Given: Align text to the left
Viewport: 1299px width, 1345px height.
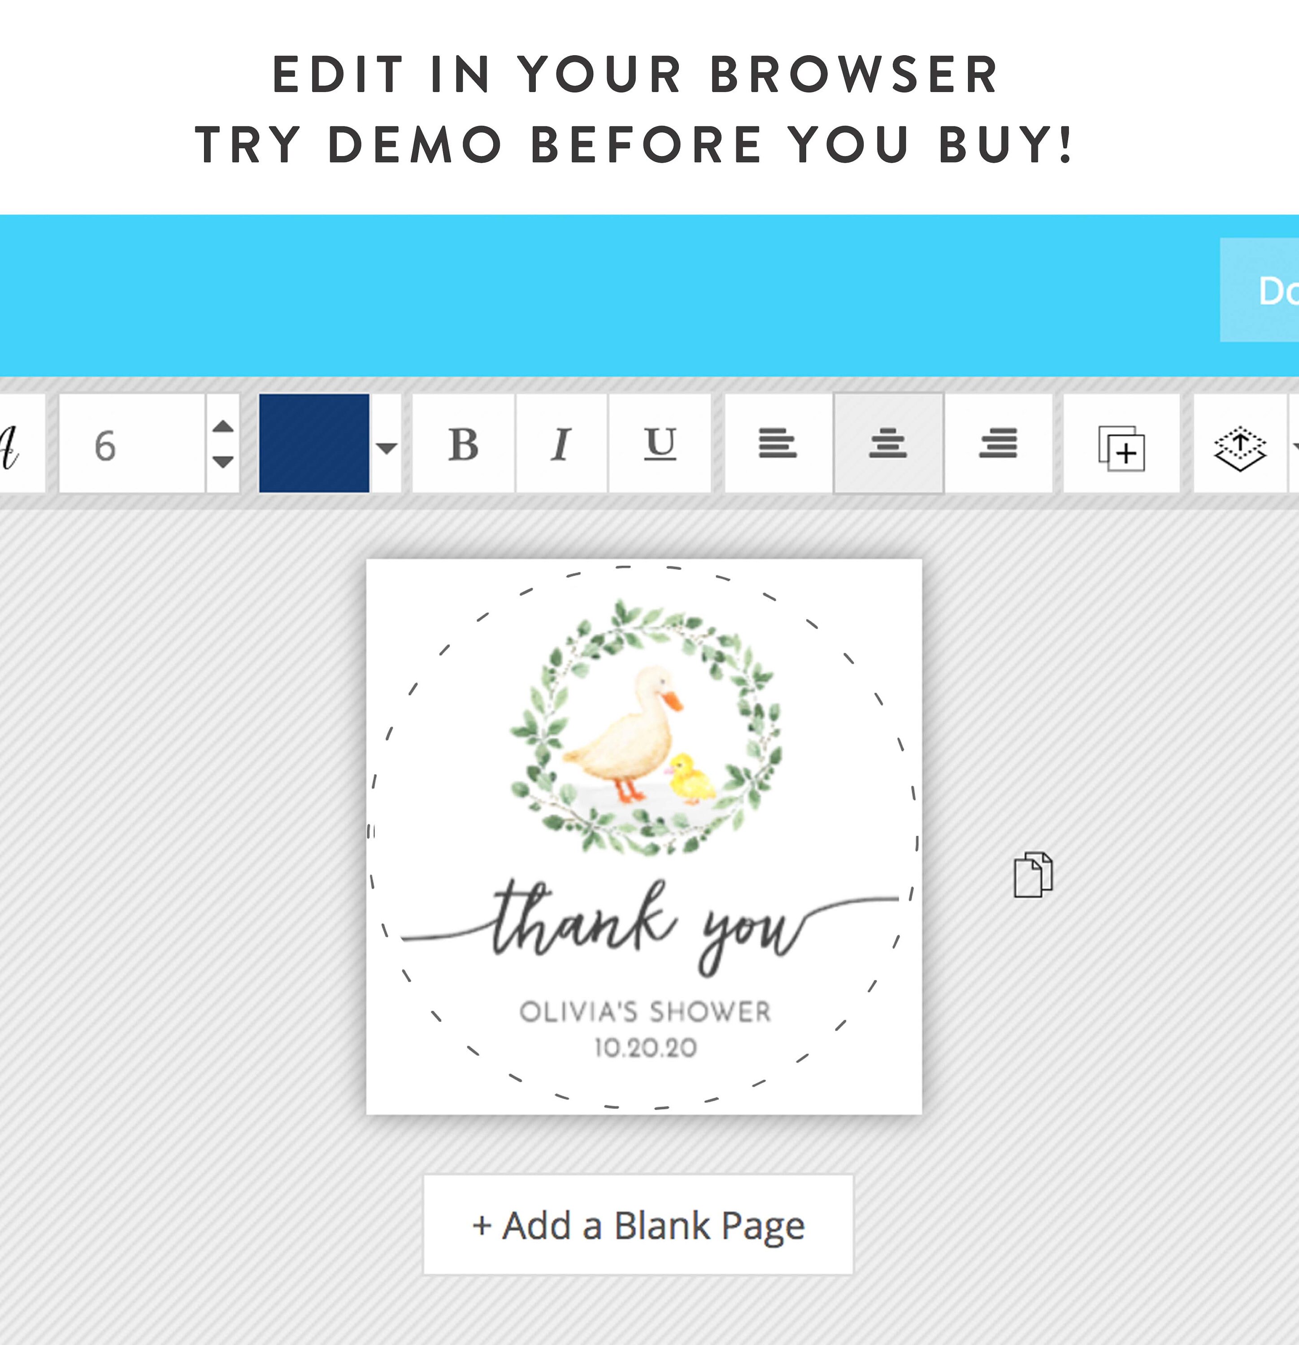Looking at the screenshot, I should (x=778, y=443).
